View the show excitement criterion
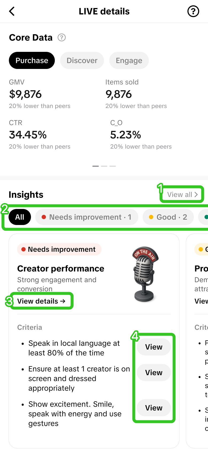Image resolution: width=208 pixels, height=454 pixels. point(154,408)
